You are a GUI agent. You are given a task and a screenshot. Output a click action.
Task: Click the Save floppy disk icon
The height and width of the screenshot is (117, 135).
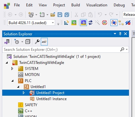pyautogui.click(x=60, y=15)
